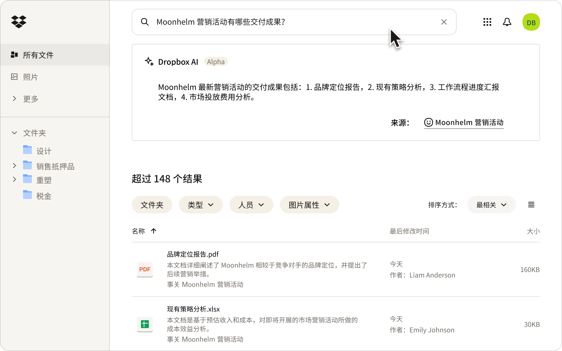
Task: Expand the 销售抵押品 folder tree
Action: [x=14, y=166]
